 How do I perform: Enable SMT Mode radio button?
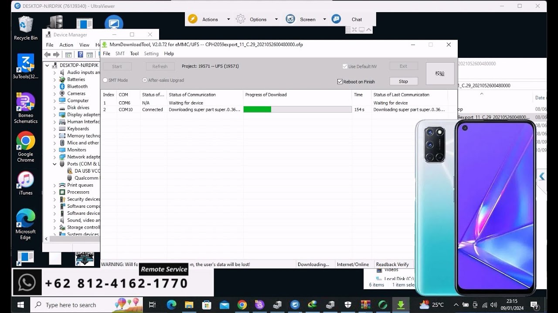tap(105, 80)
